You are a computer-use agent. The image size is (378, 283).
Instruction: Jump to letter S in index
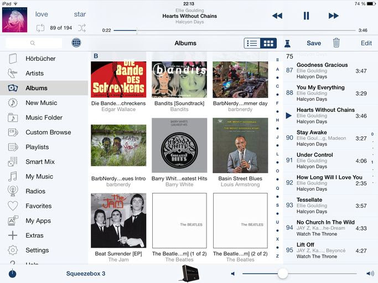pos(277,205)
